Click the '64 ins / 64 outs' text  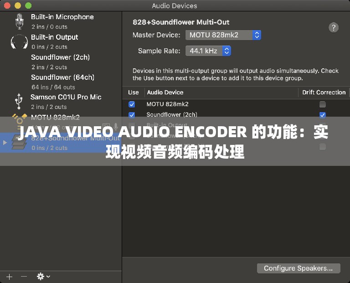point(53,87)
